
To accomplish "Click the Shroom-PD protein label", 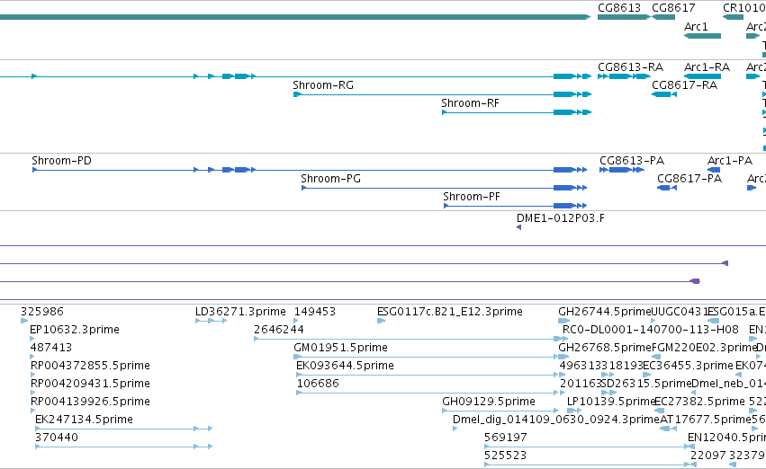I will click(x=61, y=161).
